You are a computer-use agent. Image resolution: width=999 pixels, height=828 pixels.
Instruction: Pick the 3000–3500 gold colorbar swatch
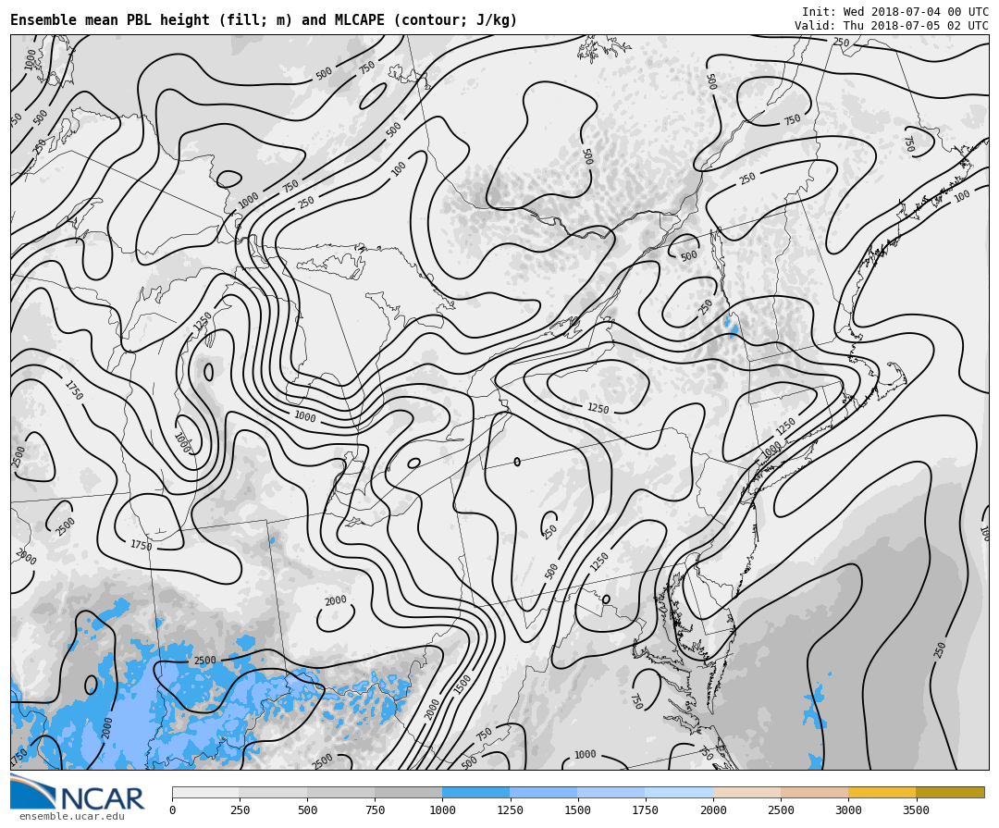tap(882, 792)
